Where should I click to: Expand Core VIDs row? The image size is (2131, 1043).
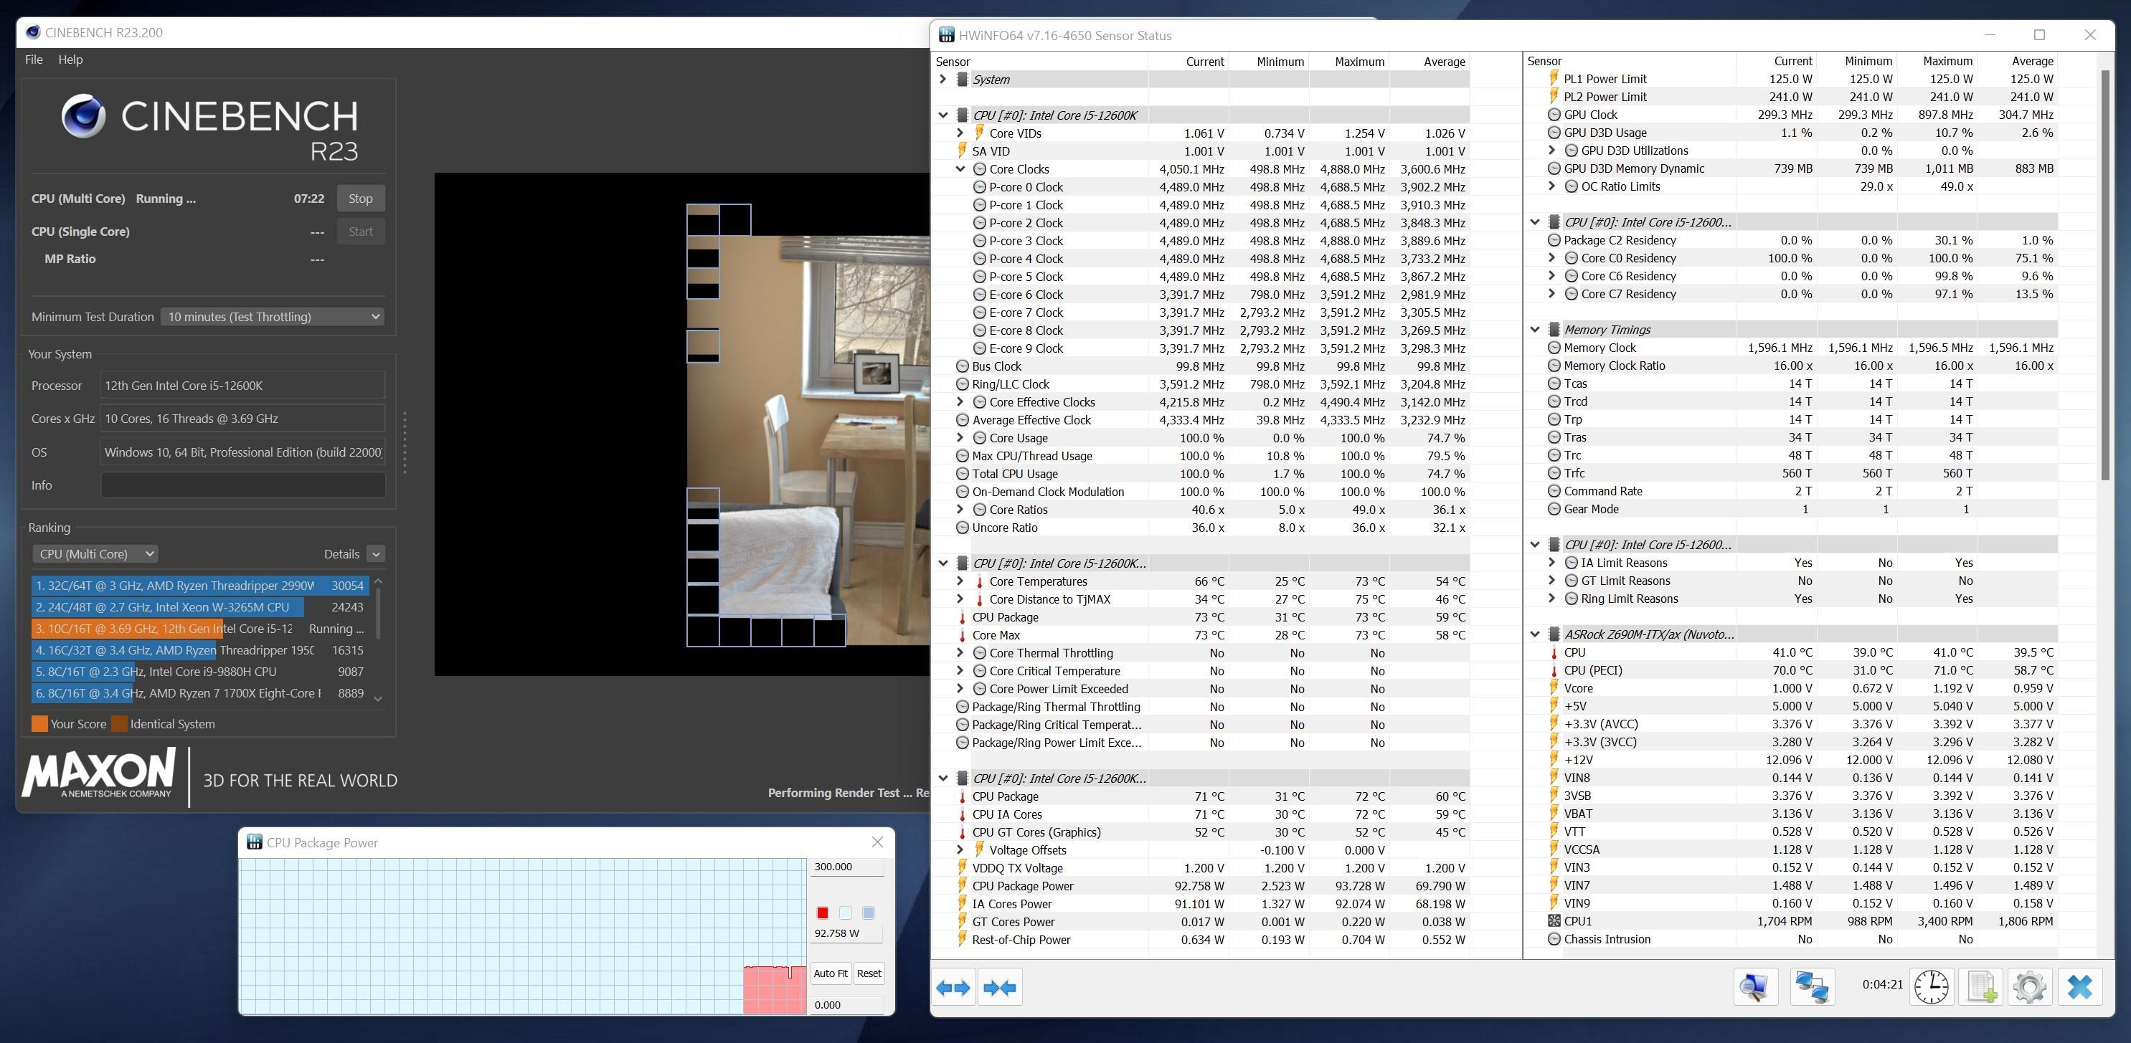click(x=960, y=133)
